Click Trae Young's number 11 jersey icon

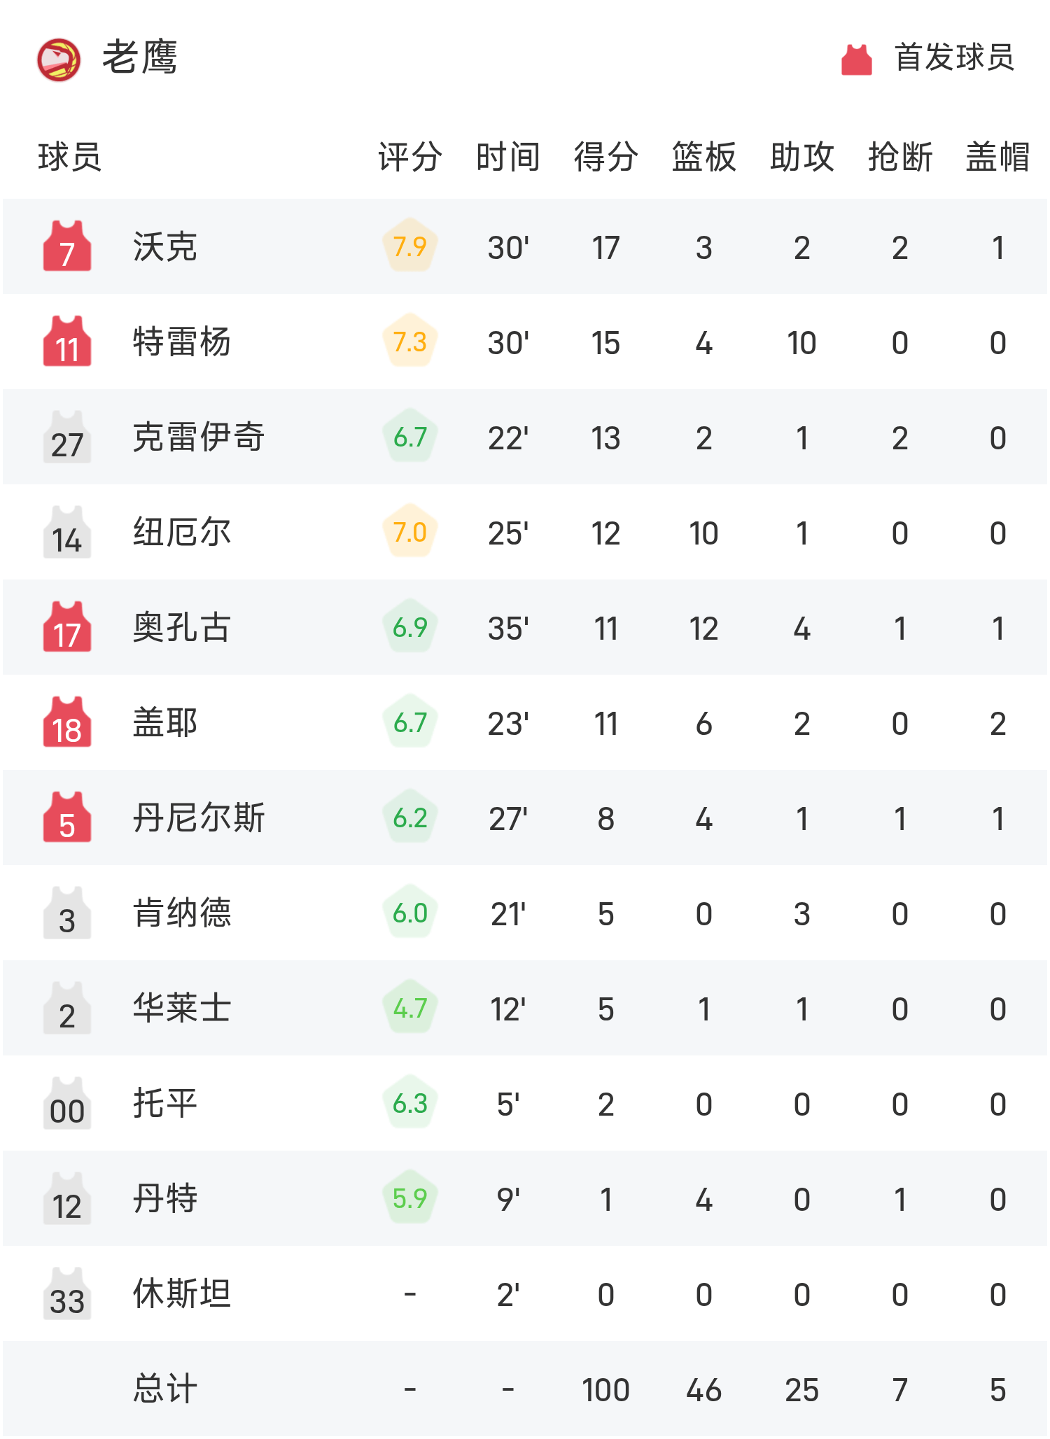[67, 342]
